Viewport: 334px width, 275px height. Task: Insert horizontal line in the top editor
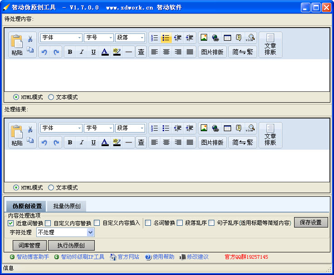click(128, 52)
